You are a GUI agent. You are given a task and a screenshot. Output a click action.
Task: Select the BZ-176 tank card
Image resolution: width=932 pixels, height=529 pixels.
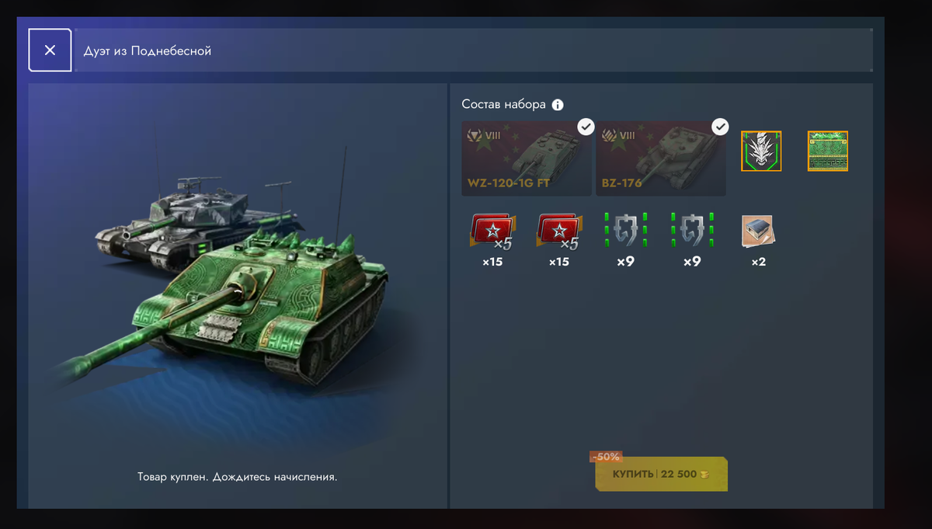tap(661, 158)
